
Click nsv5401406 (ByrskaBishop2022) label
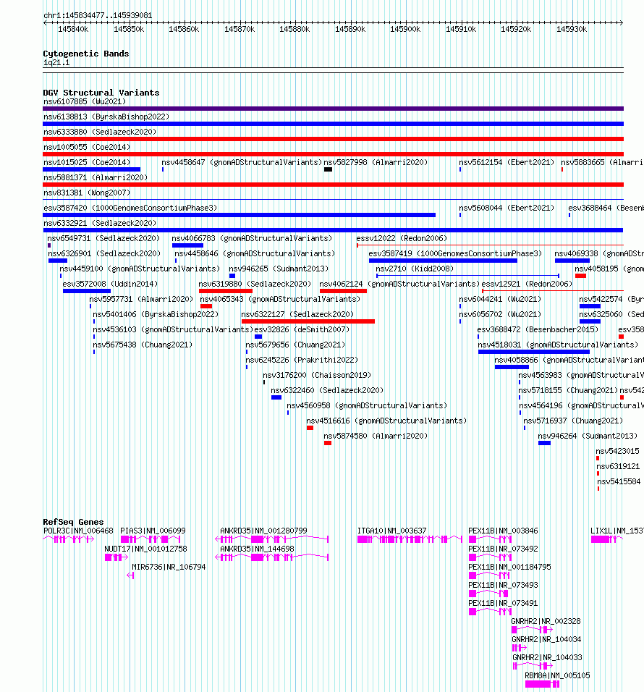click(x=156, y=315)
